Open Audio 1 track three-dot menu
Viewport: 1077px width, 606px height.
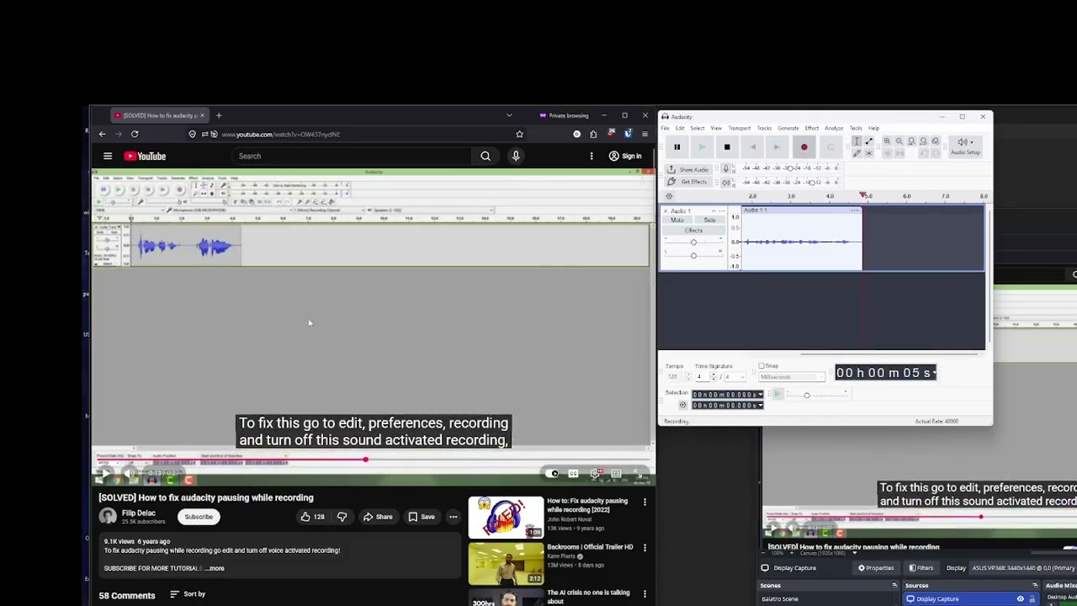[x=722, y=211]
